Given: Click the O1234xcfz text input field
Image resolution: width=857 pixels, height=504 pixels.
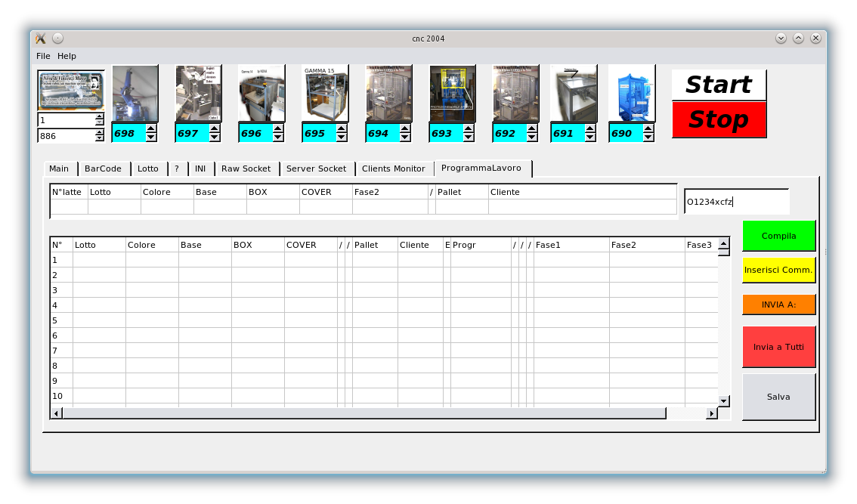Looking at the screenshot, I should click(735, 202).
